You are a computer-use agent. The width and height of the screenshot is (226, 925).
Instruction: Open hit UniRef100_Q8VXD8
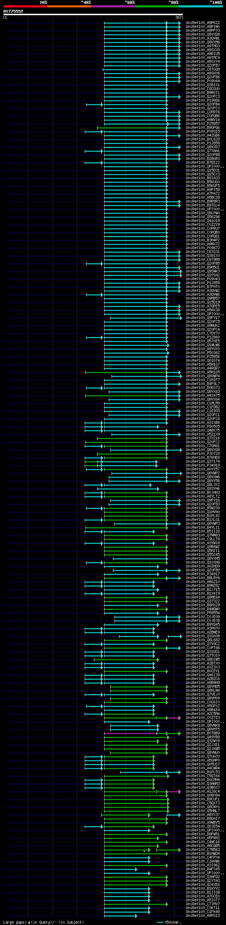click(203, 35)
